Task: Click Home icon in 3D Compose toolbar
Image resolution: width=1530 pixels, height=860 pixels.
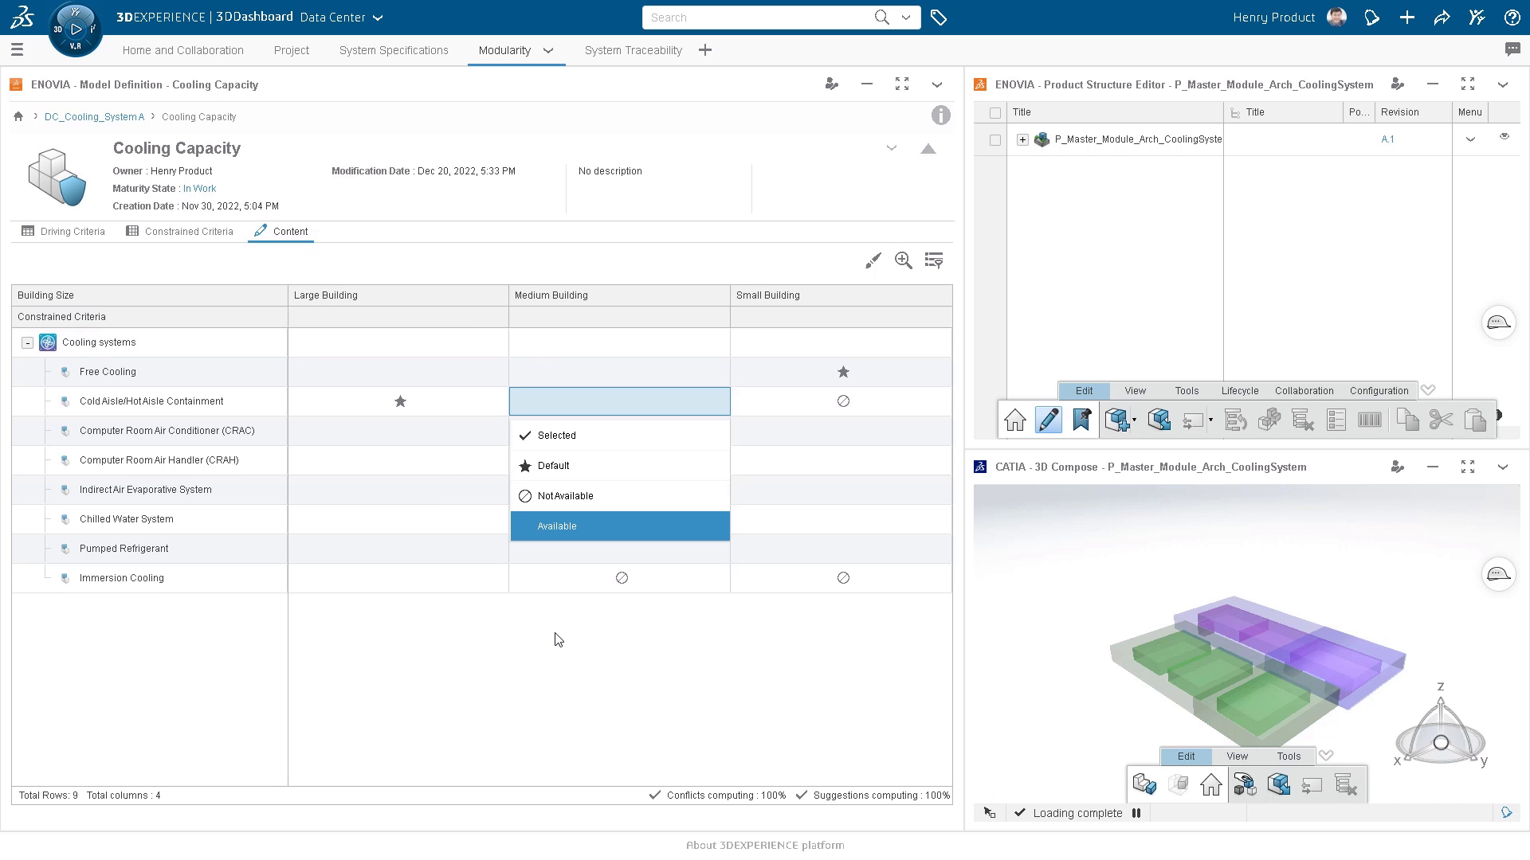Action: [x=1211, y=785]
